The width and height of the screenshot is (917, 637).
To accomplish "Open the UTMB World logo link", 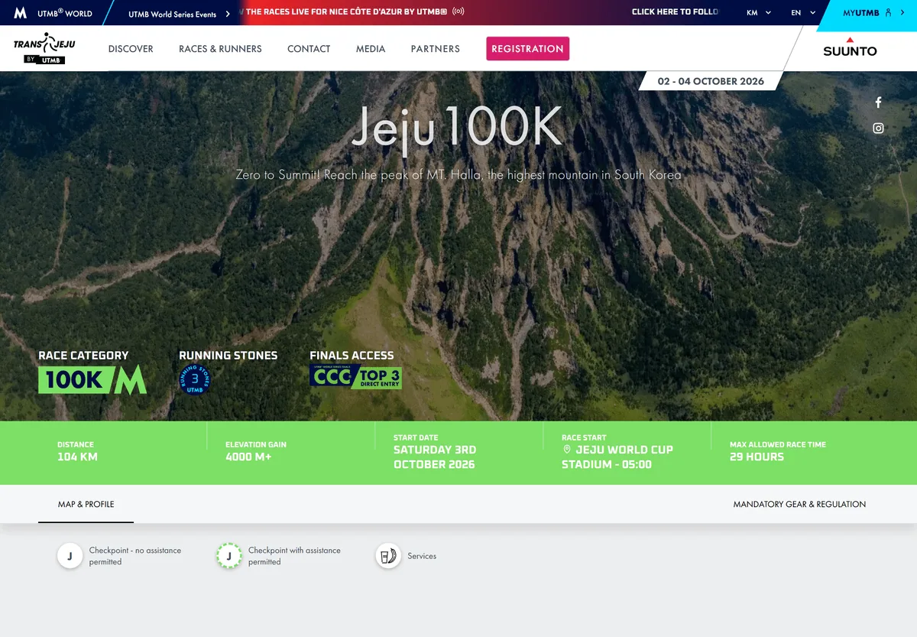I will click(53, 13).
